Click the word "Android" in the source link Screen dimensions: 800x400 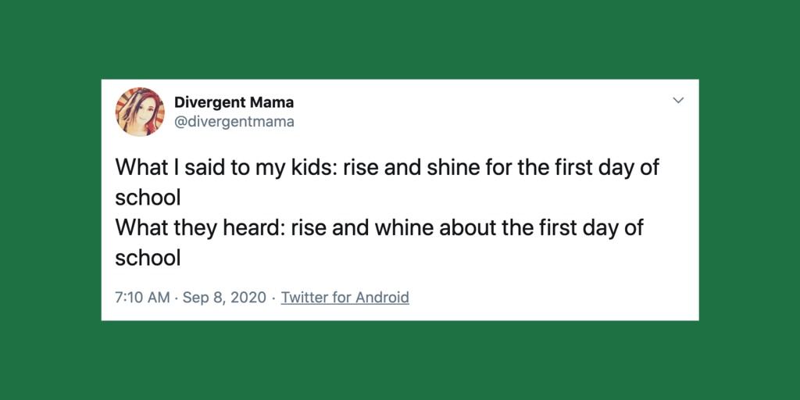(382, 297)
